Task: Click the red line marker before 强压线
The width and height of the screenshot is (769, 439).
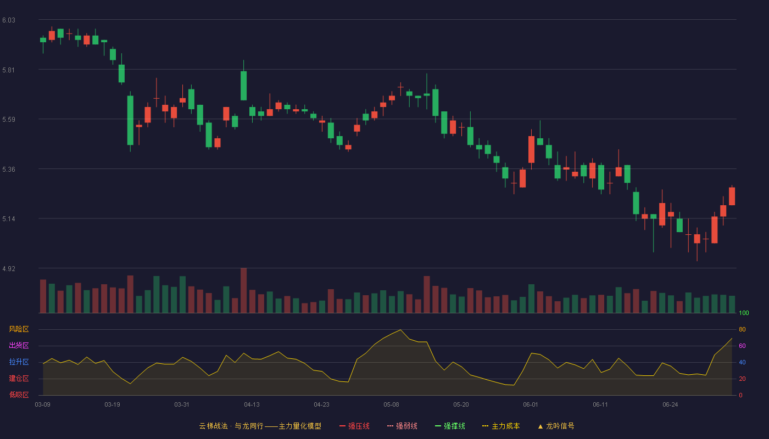Action: pyautogui.click(x=342, y=426)
